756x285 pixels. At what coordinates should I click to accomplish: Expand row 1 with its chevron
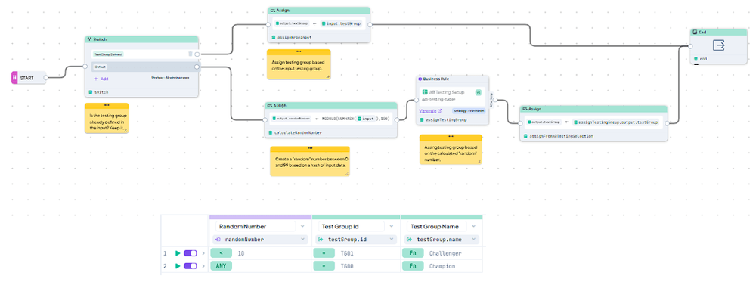tap(203, 253)
